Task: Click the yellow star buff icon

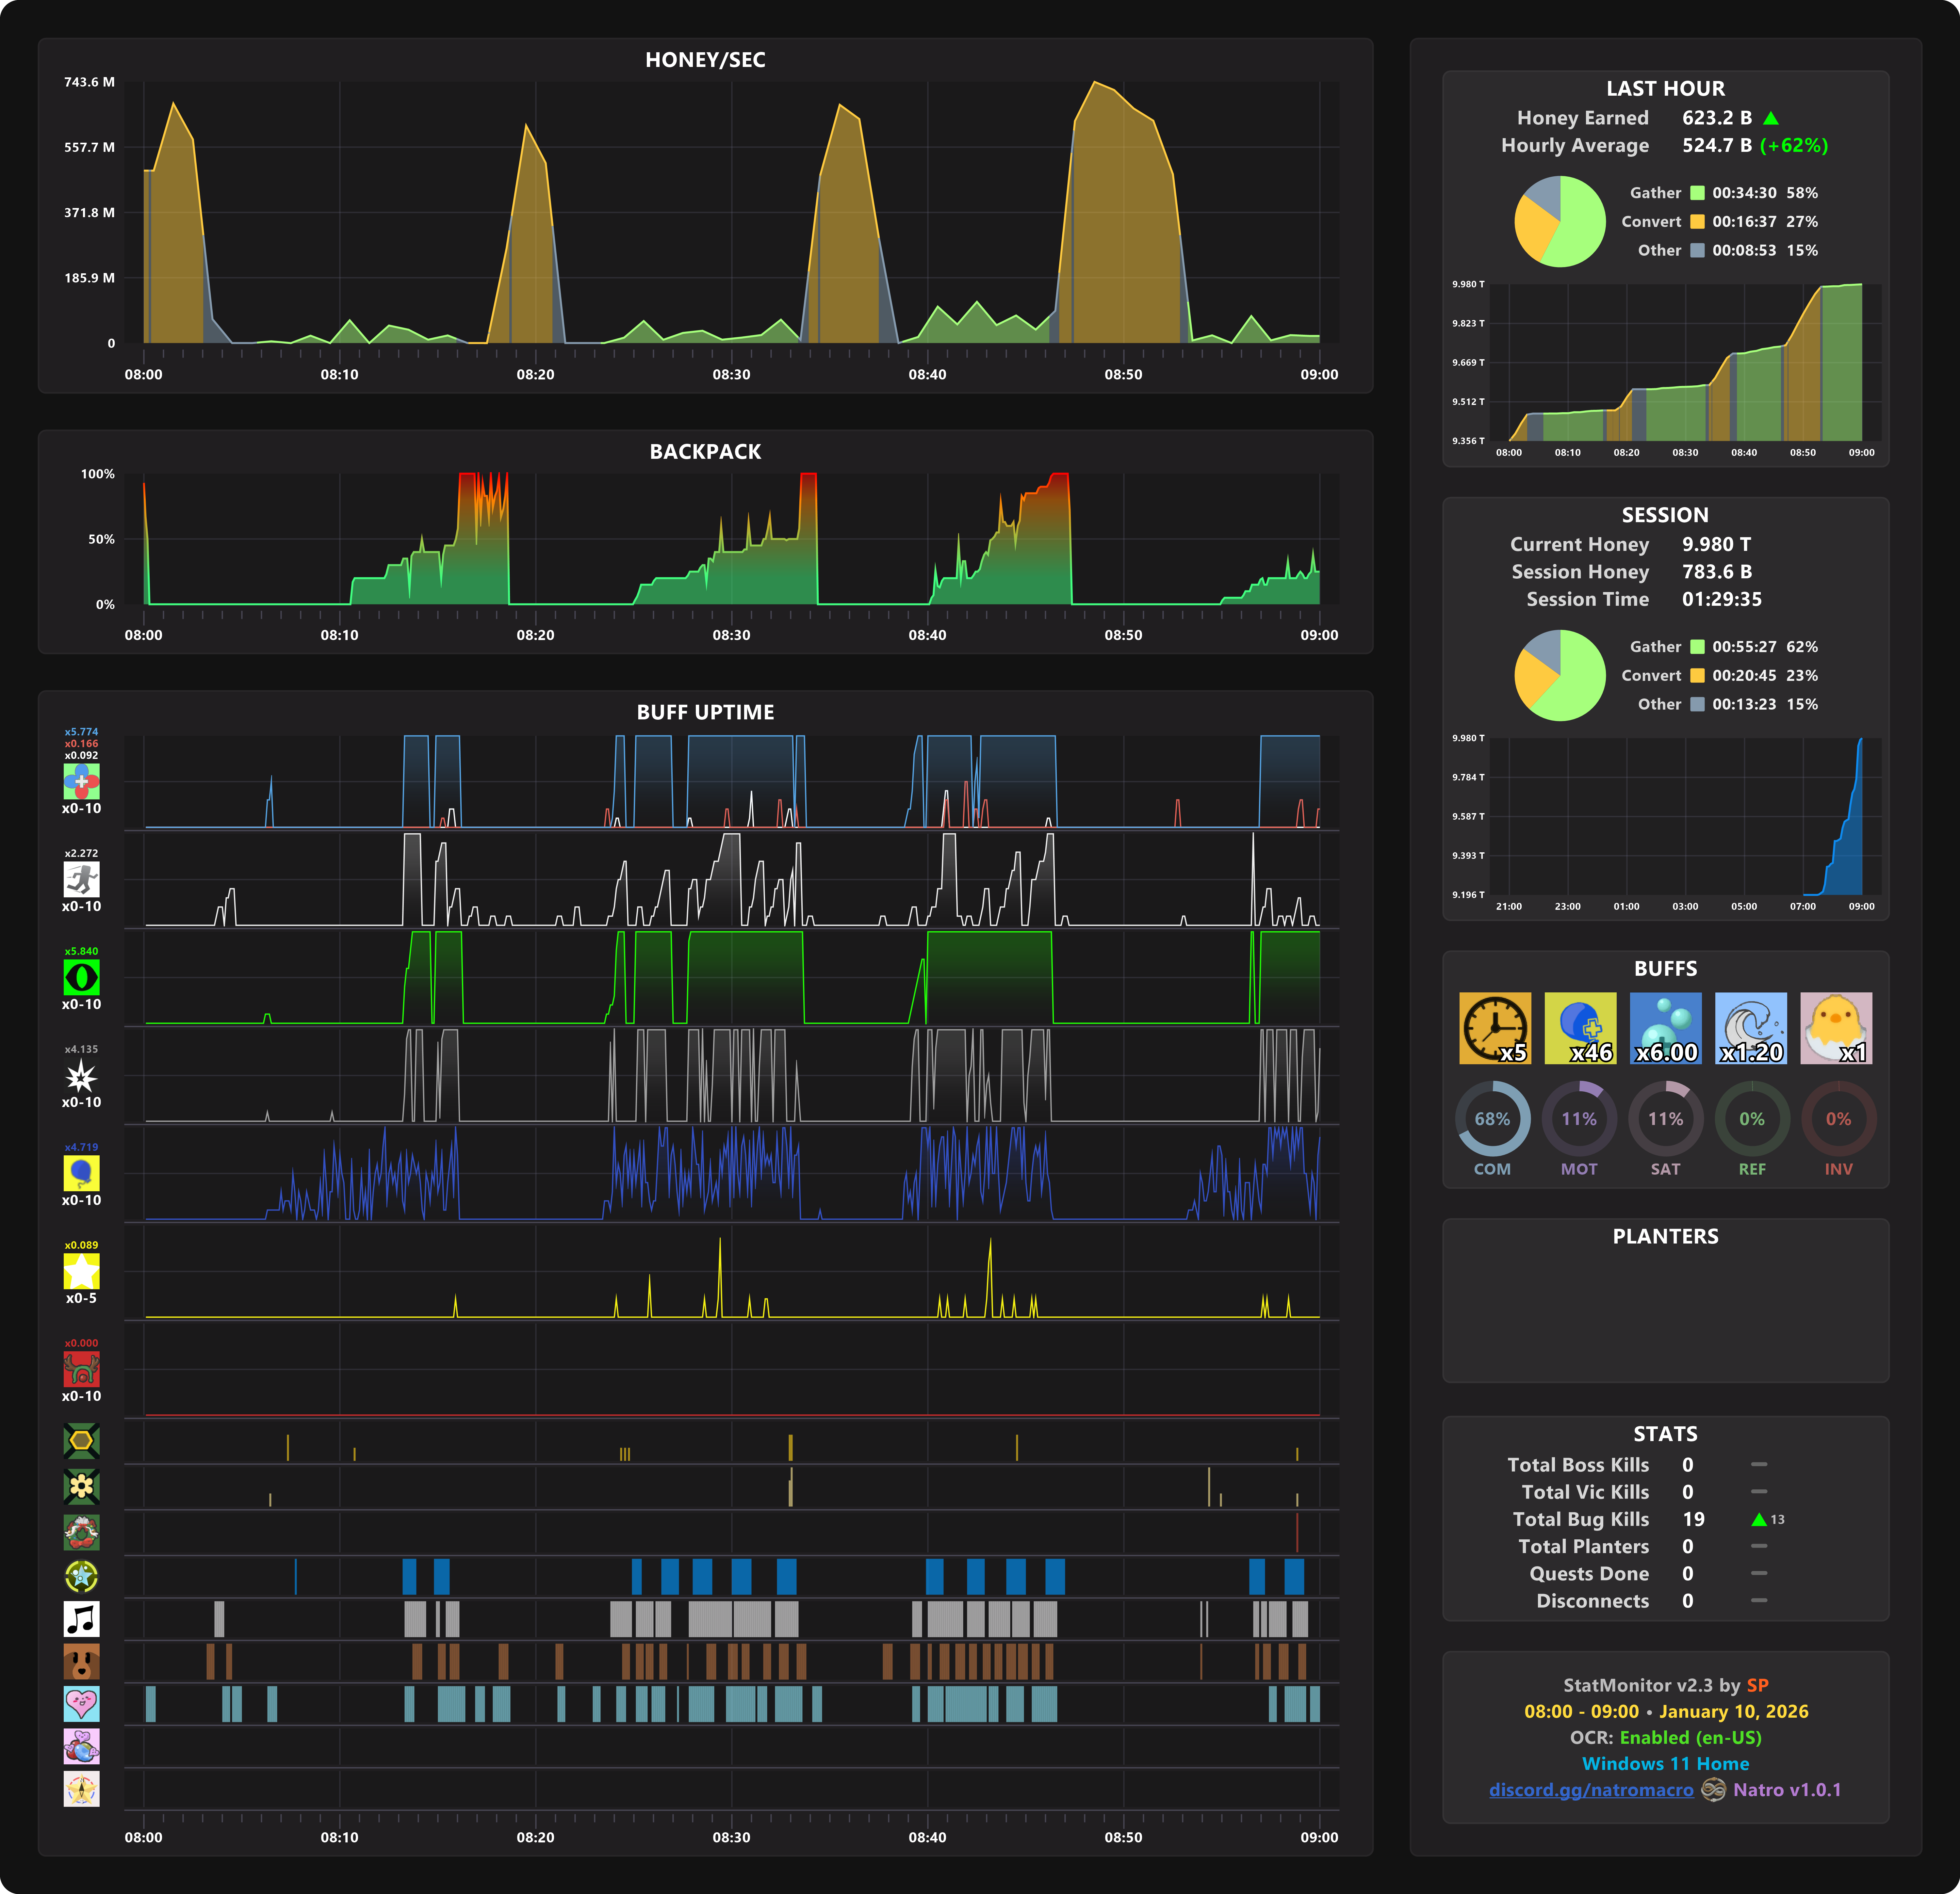Action: pos(81,1271)
